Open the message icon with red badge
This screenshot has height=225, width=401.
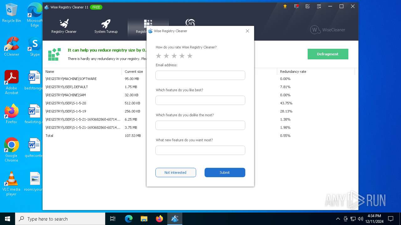point(296,6)
